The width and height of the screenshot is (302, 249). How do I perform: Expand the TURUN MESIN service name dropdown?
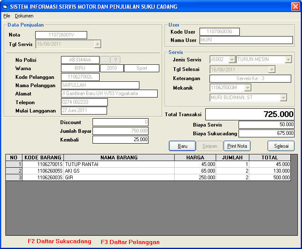[288, 59]
